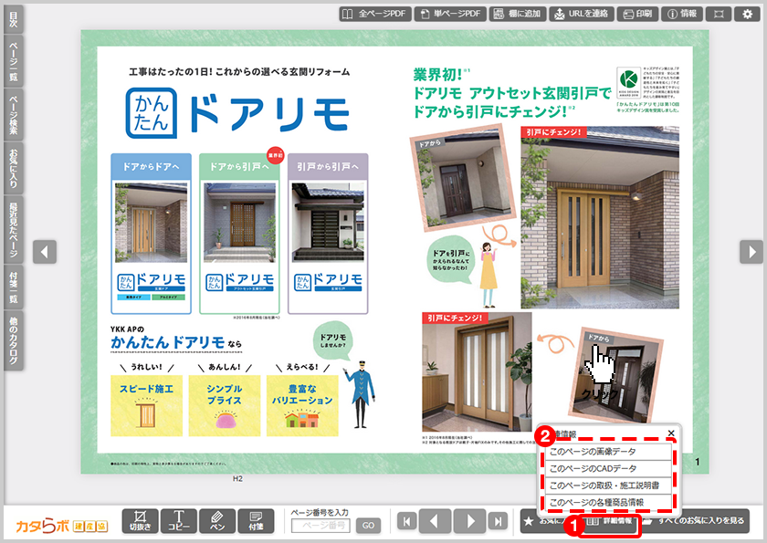
Task: Switch to the ページ検索 side tab
Action: tap(12, 113)
